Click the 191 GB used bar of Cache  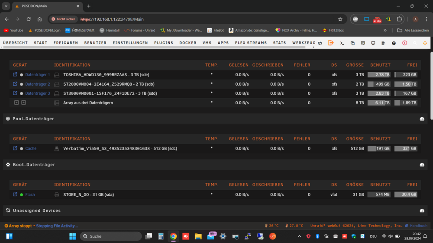[x=379, y=149]
